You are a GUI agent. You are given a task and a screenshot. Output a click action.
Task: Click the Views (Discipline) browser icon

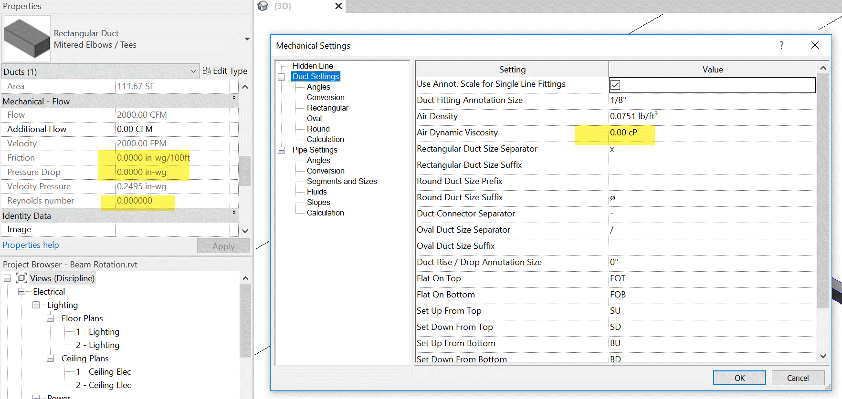(x=21, y=278)
